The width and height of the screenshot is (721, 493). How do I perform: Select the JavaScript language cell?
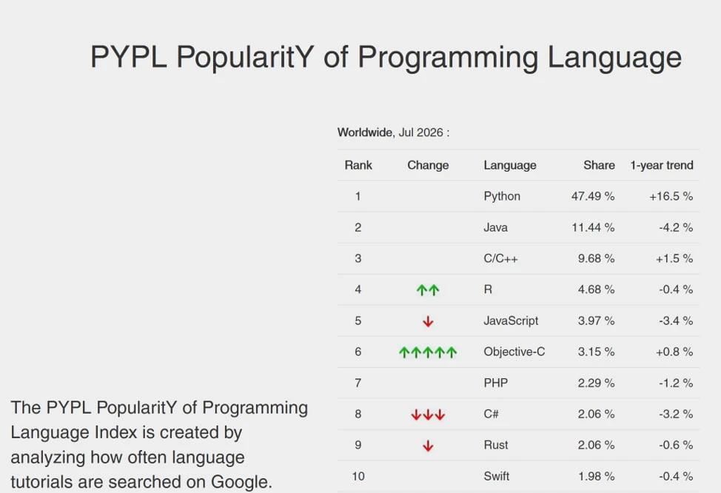511,321
